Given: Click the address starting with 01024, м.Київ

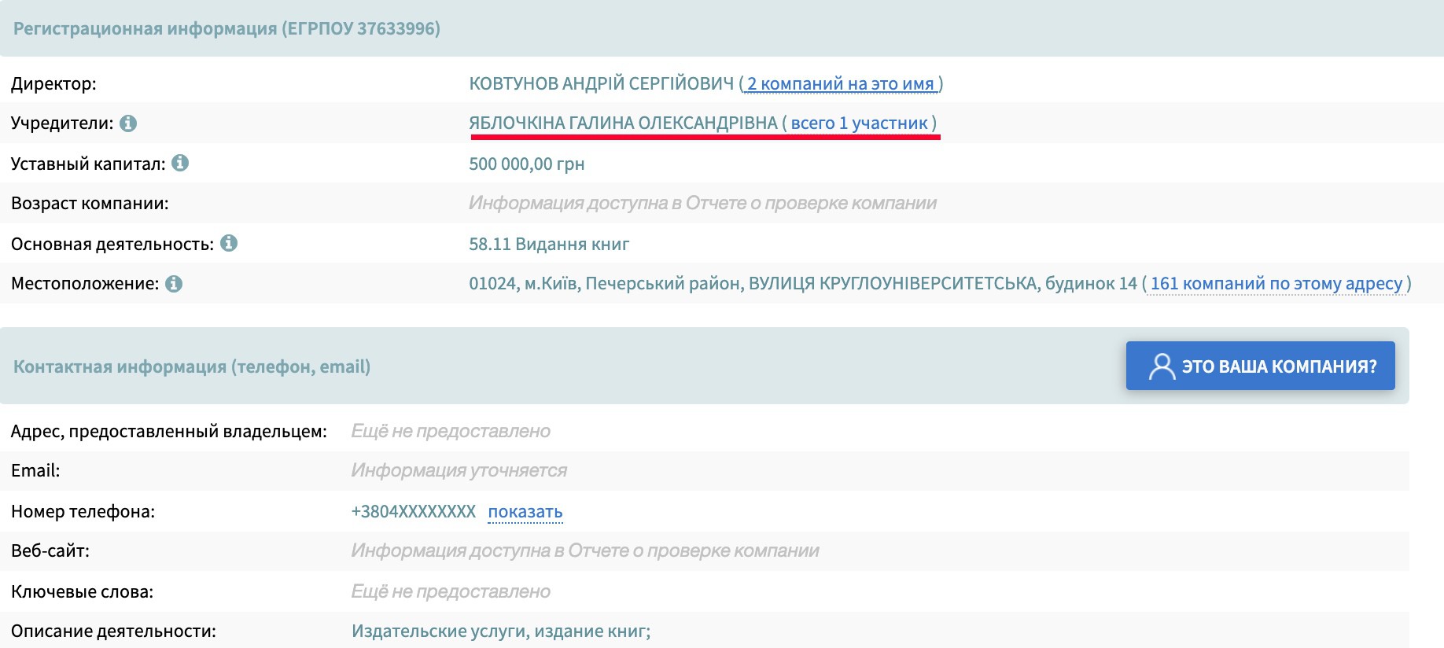Looking at the screenshot, I should (x=802, y=284).
